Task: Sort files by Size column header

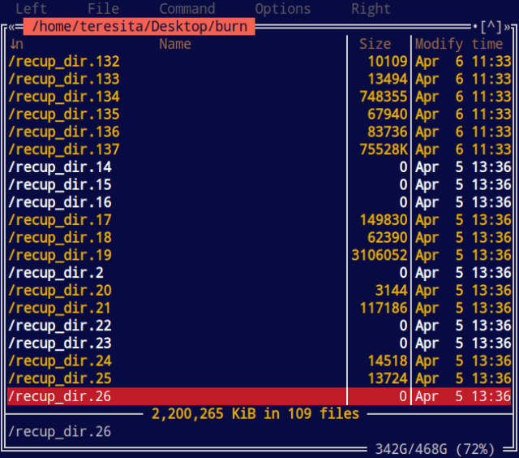Action: pyautogui.click(x=375, y=44)
